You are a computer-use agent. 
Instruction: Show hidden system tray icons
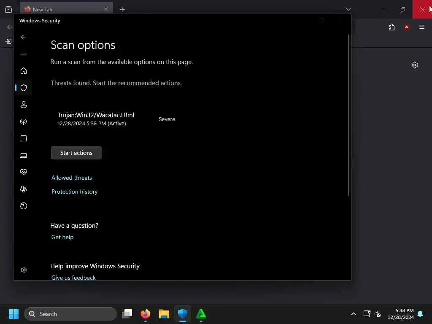[x=353, y=314]
